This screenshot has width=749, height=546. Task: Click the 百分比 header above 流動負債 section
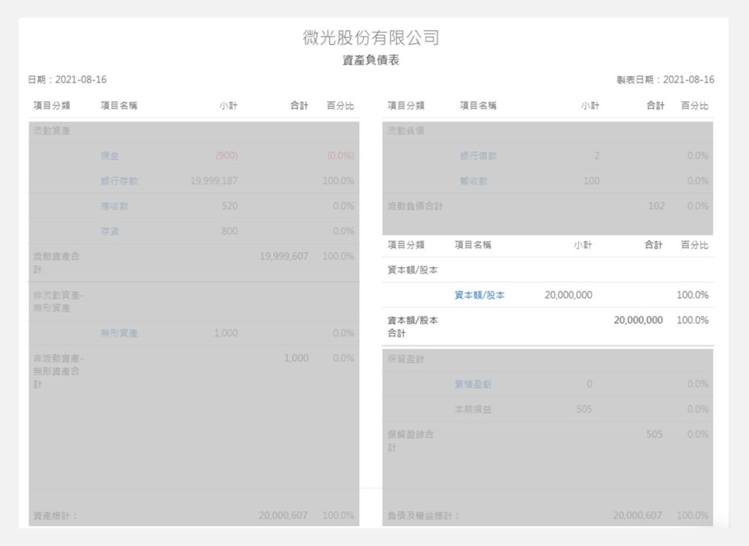[695, 105]
